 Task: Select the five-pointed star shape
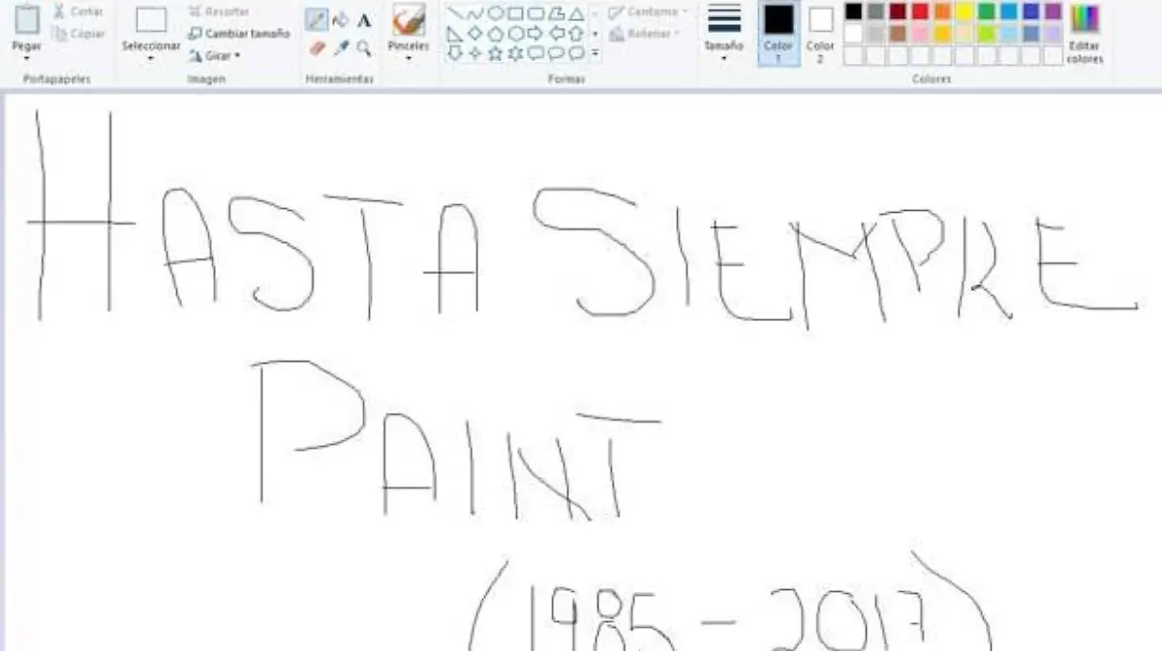(496, 52)
